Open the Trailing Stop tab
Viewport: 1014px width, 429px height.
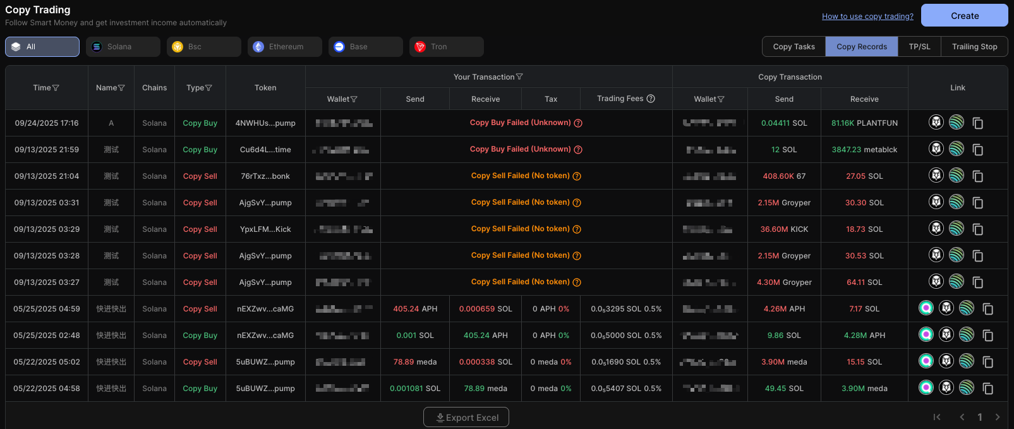tap(974, 47)
